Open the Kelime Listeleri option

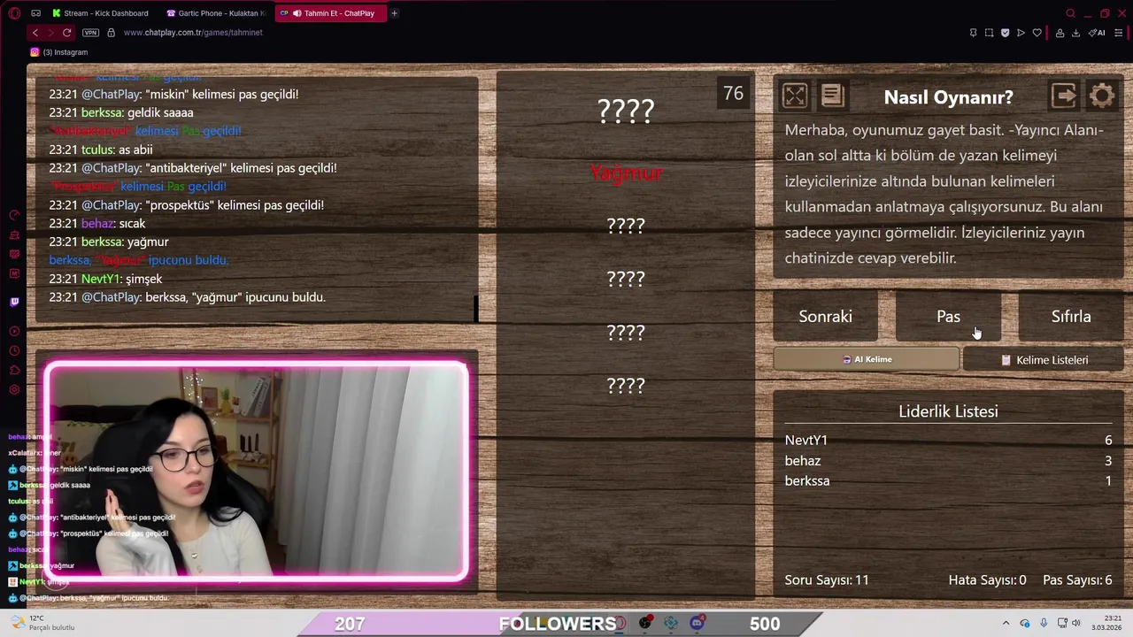tap(1044, 360)
